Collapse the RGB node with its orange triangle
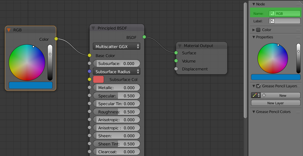 [x=8, y=30]
